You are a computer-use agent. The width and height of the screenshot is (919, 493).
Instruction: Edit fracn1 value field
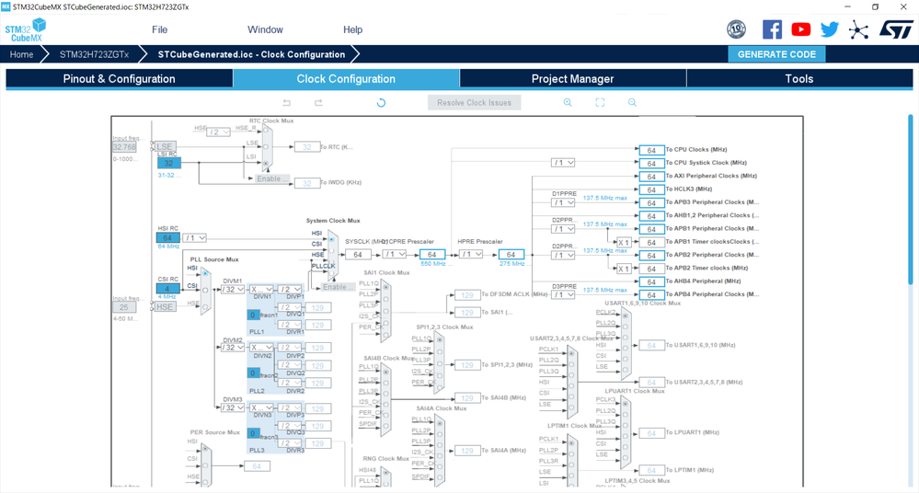(253, 315)
